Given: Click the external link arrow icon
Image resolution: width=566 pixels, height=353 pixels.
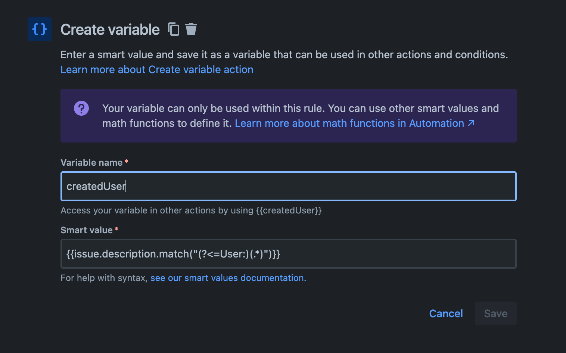Looking at the screenshot, I should point(471,123).
